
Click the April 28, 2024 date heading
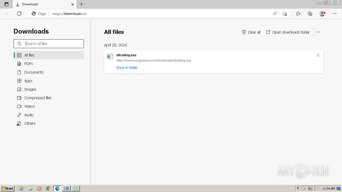pyautogui.click(x=115, y=45)
